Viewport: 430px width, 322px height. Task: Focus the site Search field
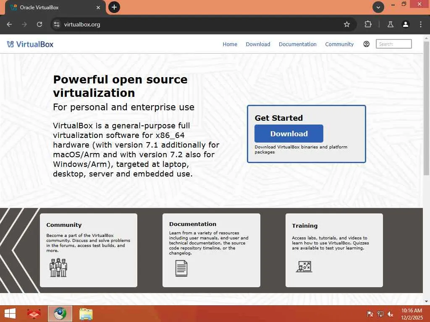(393, 44)
